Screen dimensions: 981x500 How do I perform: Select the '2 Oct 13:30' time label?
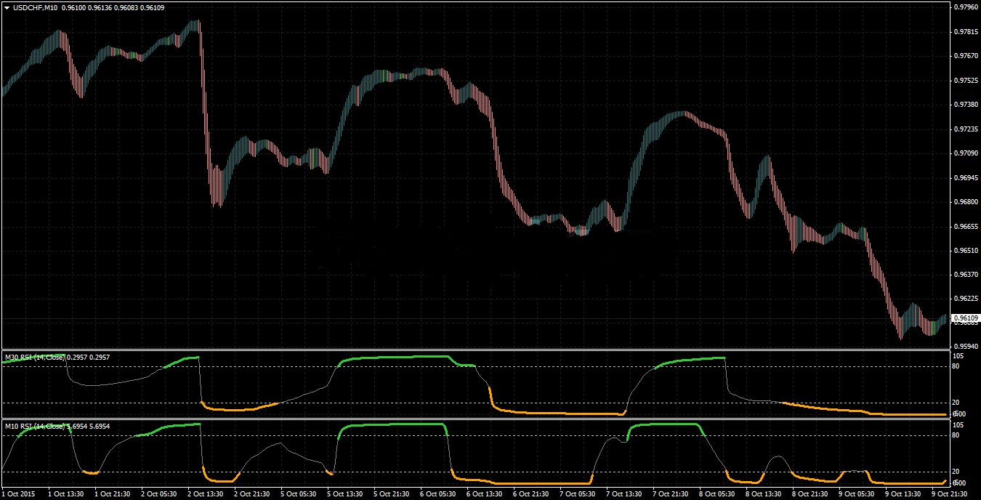click(206, 493)
